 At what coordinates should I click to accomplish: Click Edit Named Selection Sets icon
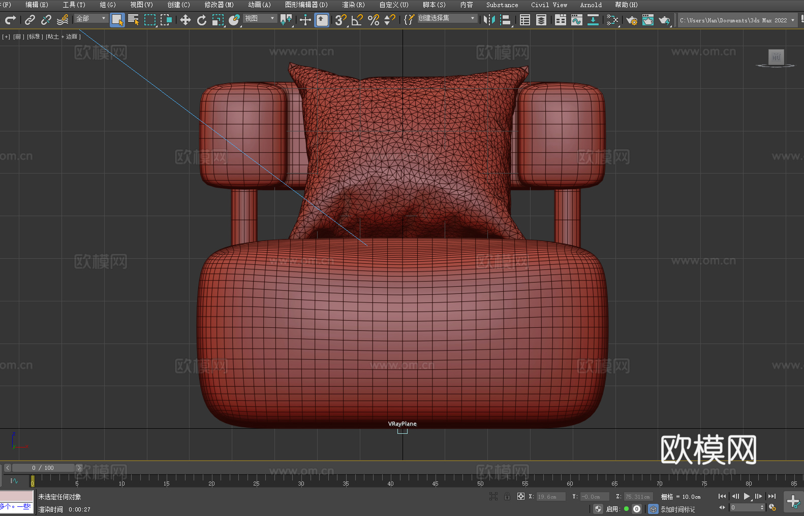point(409,20)
